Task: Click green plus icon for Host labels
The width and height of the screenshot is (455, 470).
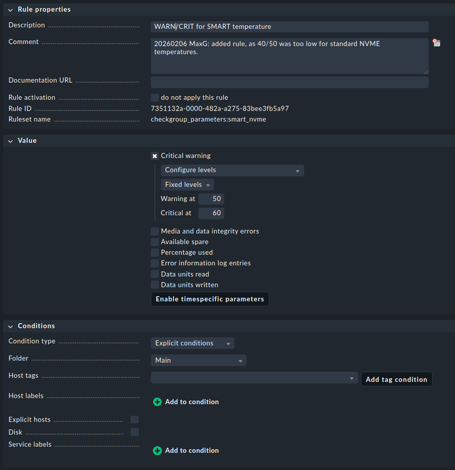Action: [157, 402]
